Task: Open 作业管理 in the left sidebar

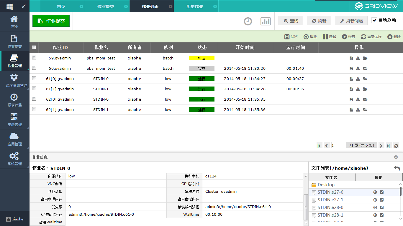Action: [14, 61]
